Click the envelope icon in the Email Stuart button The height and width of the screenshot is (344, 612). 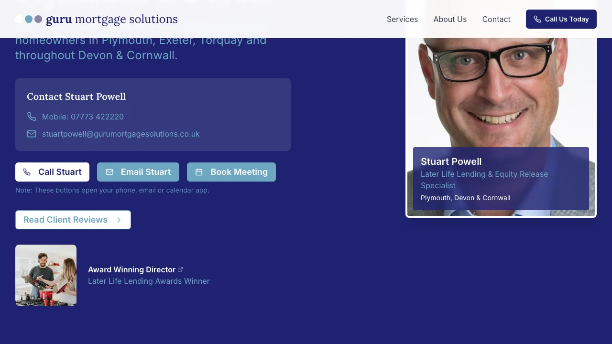(x=109, y=172)
